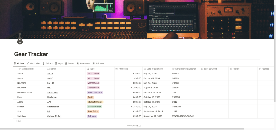
Task: Click the Date of purchase calendar icon
Action: coord(145,69)
